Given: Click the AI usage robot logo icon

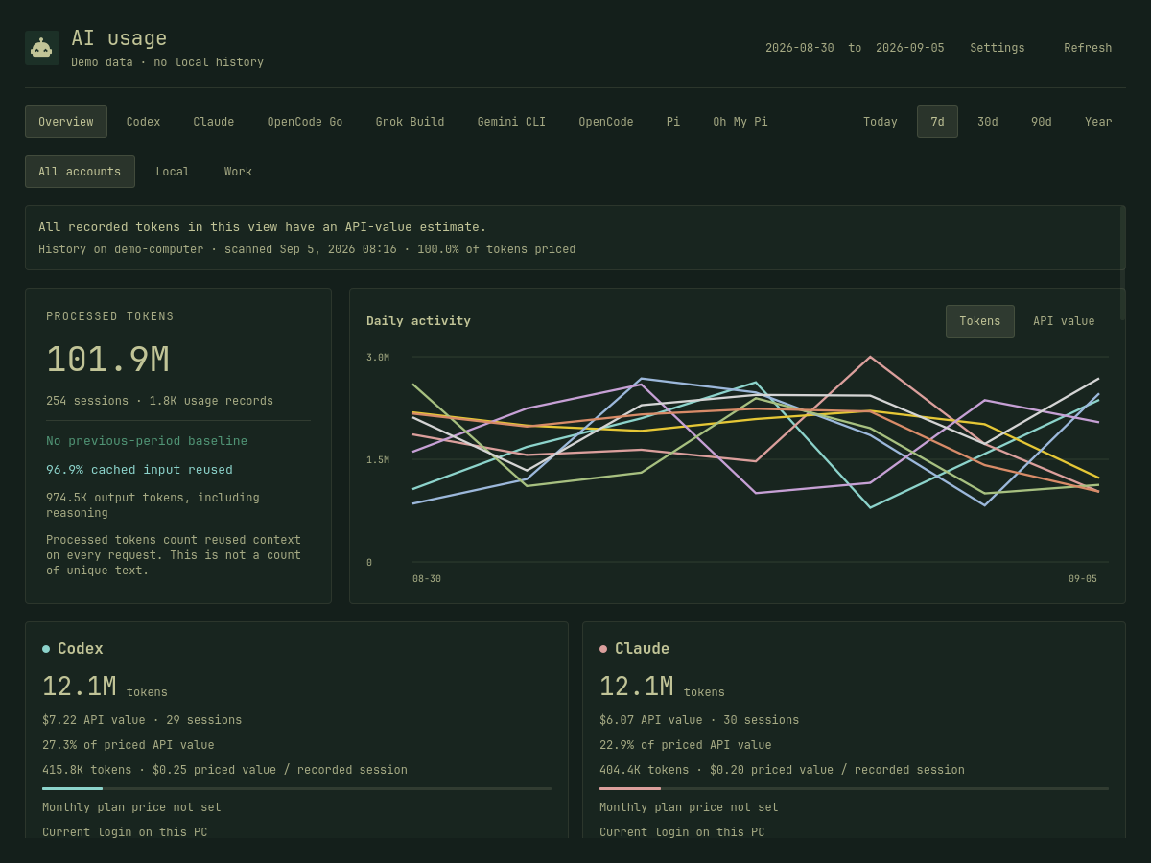Looking at the screenshot, I should 42,48.
